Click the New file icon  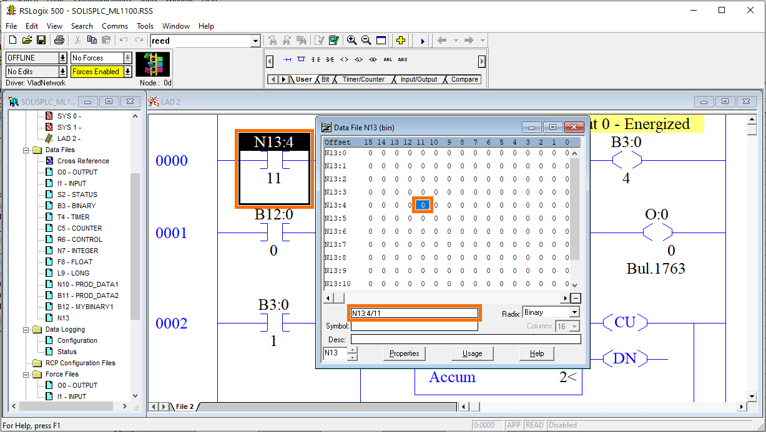(12, 41)
